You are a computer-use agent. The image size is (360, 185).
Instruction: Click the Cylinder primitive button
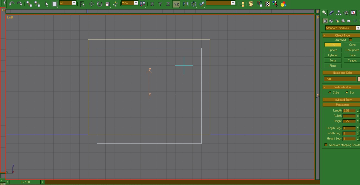click(x=333, y=55)
